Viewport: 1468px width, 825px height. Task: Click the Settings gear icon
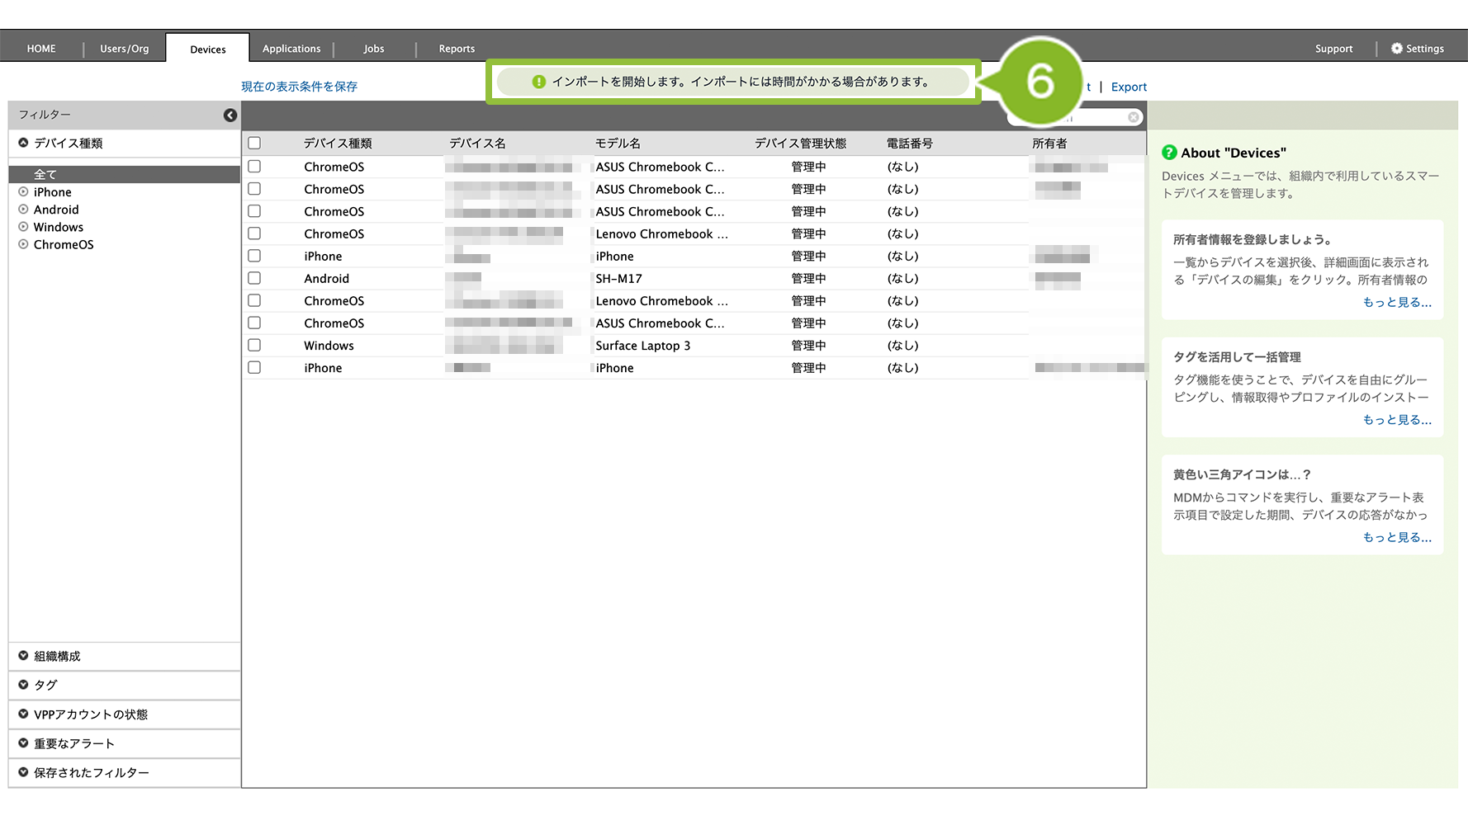1396,49
